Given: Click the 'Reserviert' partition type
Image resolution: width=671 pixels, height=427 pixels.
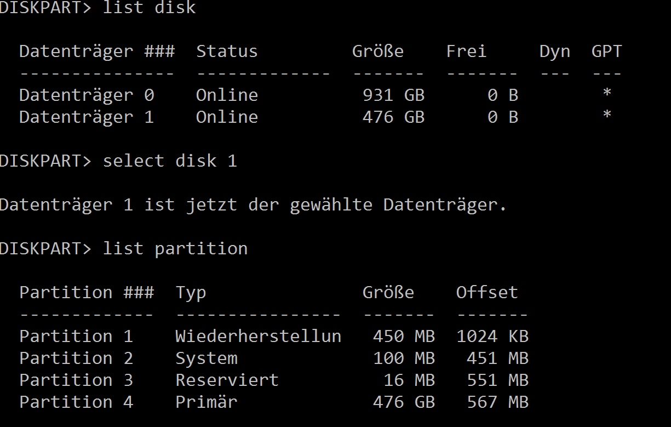Looking at the screenshot, I should (227, 380).
